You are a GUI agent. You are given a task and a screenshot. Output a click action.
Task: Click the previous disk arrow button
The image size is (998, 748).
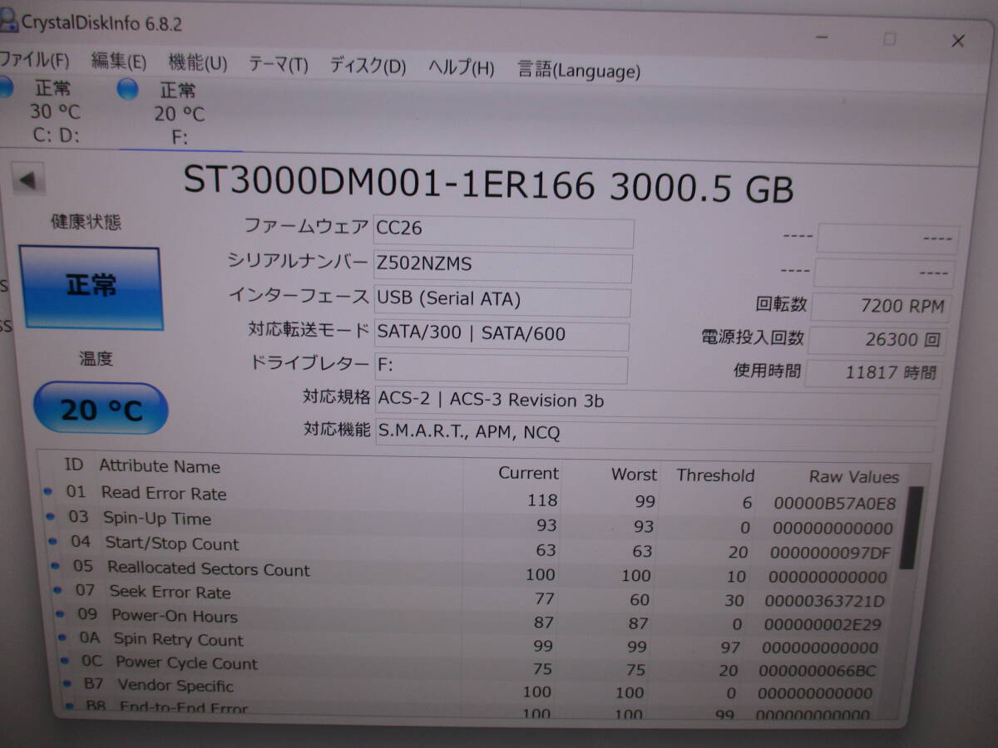click(28, 180)
